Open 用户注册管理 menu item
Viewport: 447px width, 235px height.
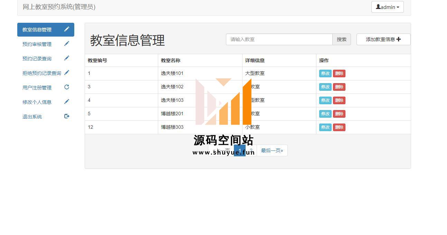point(37,88)
